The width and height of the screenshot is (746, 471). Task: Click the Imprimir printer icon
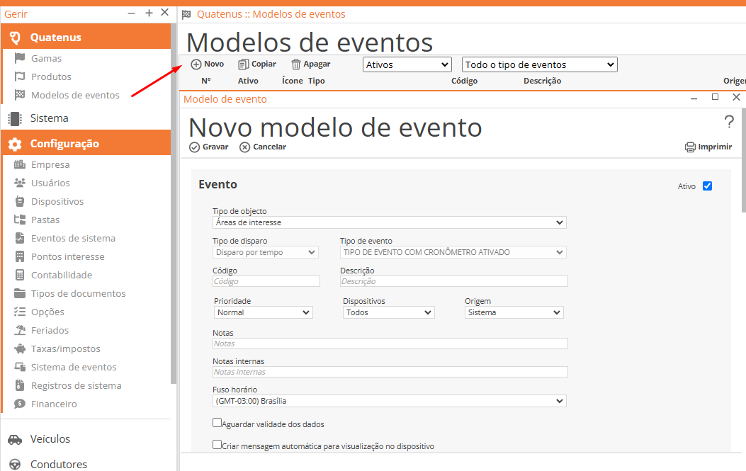pyautogui.click(x=690, y=147)
